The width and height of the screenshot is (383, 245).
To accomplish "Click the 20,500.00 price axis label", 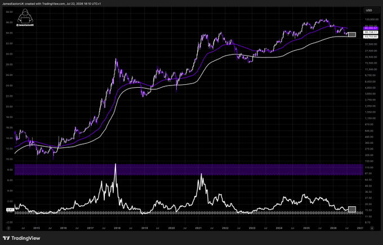I will [x=371, y=57].
